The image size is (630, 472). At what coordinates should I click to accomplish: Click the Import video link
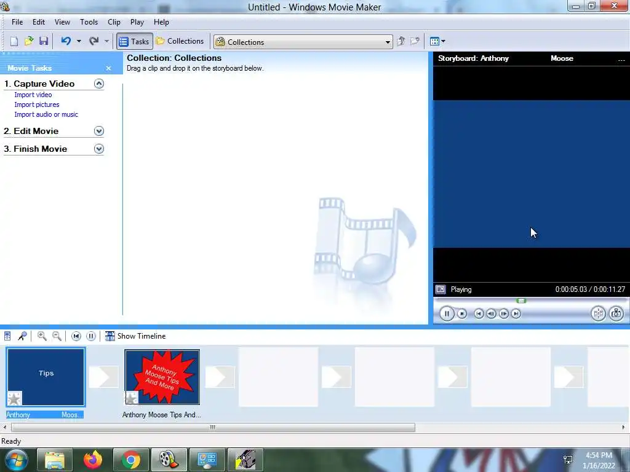(33, 95)
